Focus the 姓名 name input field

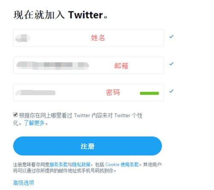pos(89,38)
